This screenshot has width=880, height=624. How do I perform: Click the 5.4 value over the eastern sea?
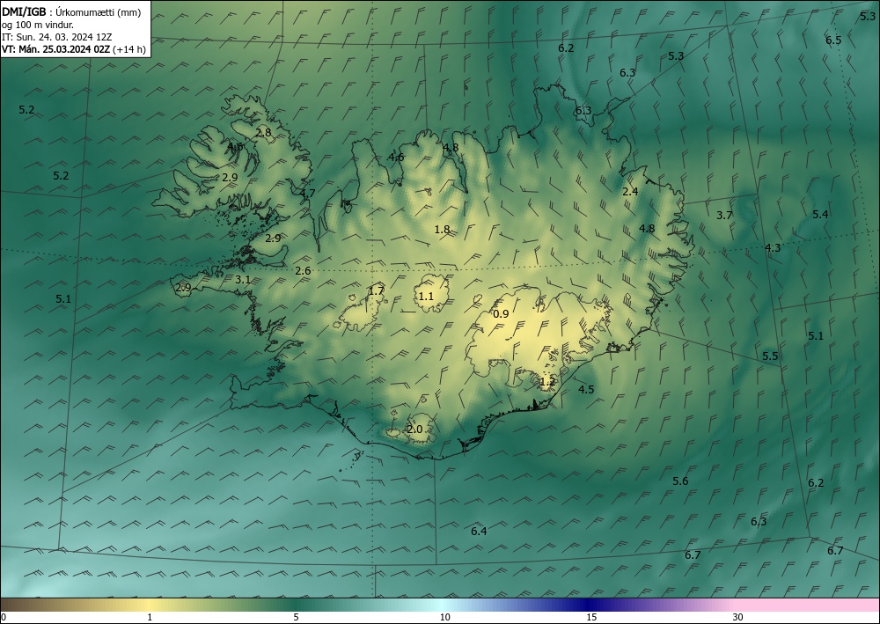point(820,215)
